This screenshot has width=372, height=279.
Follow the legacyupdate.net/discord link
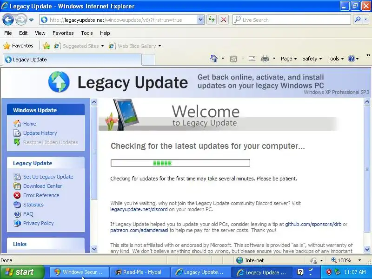click(x=139, y=209)
